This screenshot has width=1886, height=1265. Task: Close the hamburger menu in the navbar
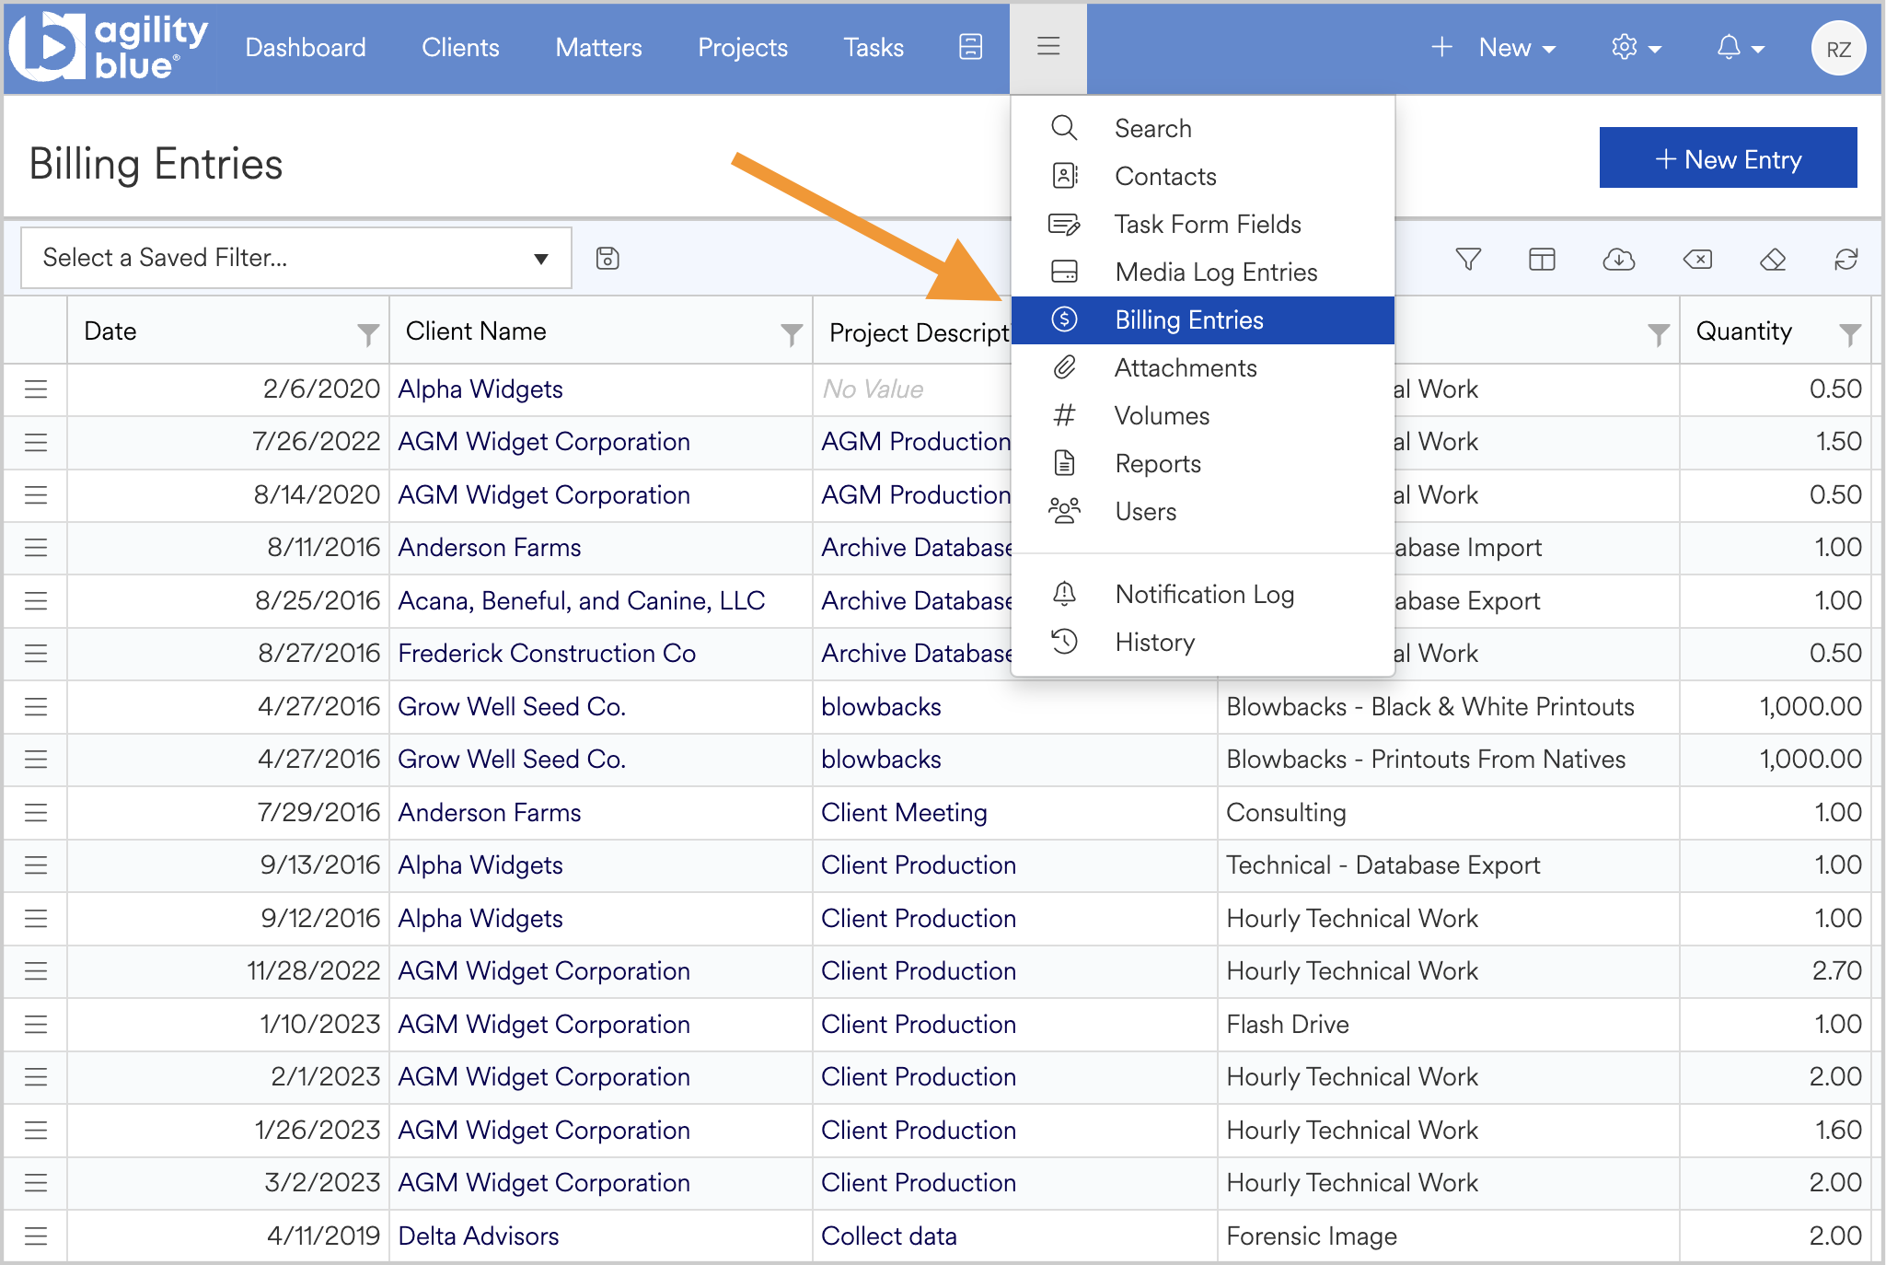click(x=1048, y=47)
